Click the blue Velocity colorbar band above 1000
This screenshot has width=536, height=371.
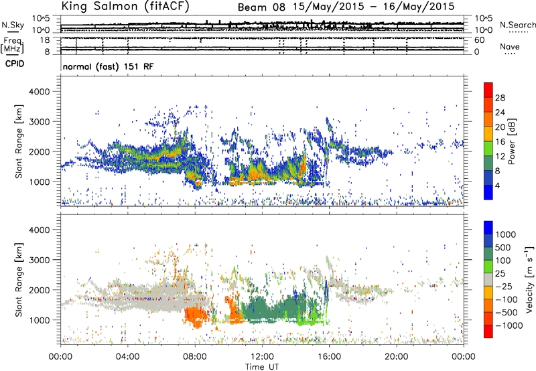pos(488,228)
